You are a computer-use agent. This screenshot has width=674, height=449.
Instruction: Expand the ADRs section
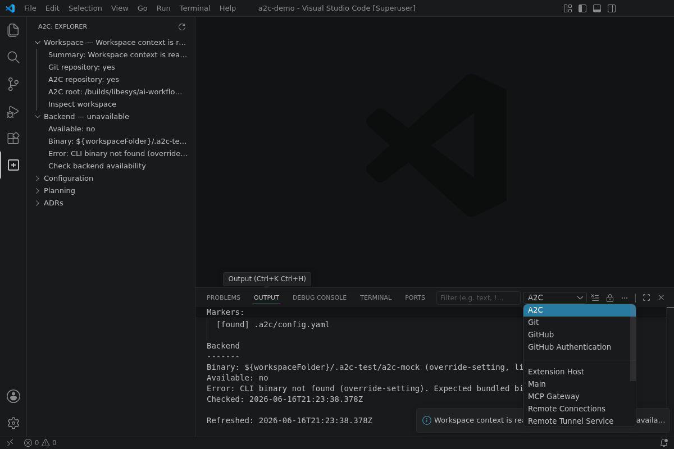[111, 203]
